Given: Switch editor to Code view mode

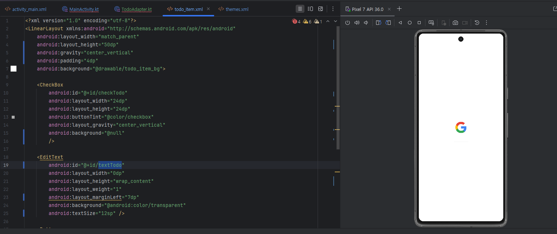Looking at the screenshot, I should (x=300, y=9).
